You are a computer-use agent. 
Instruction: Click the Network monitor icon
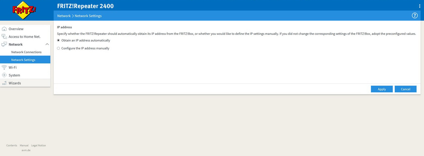coord(4,44)
